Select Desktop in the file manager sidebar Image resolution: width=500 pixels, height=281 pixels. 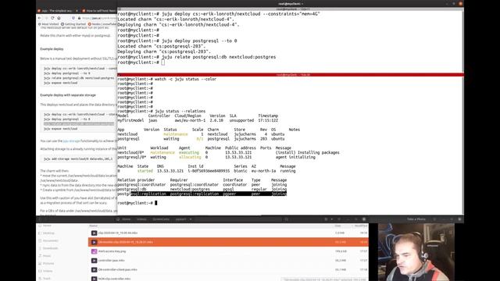(48, 233)
